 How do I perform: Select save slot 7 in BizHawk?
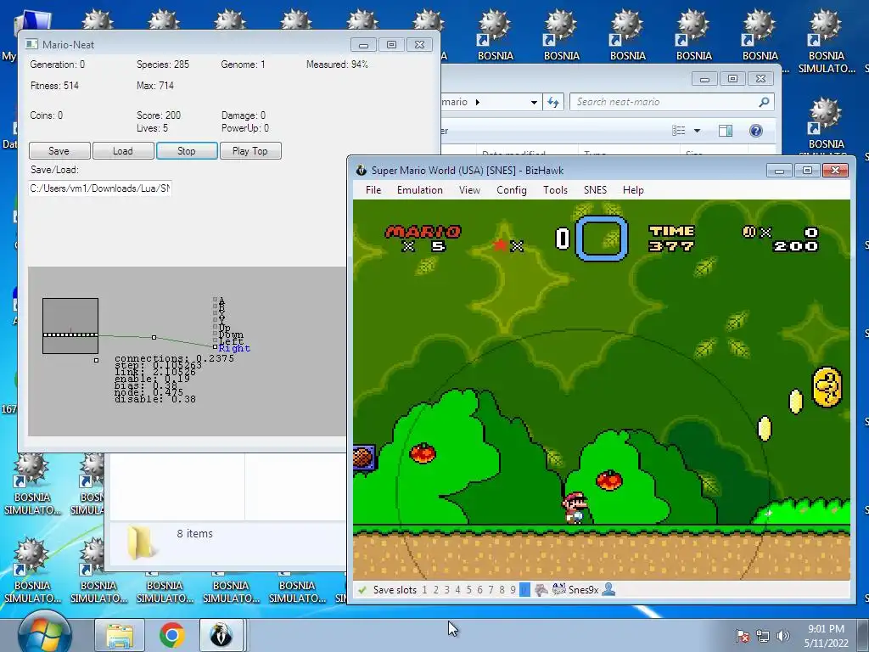click(491, 590)
